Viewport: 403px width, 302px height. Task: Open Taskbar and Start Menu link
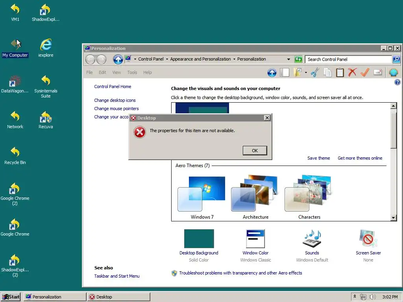point(116,276)
